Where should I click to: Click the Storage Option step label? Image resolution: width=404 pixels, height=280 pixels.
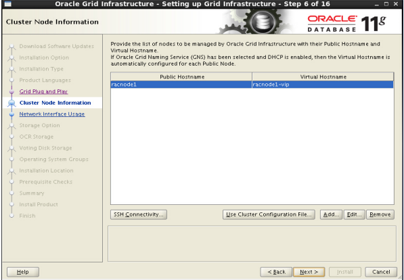tap(39, 125)
